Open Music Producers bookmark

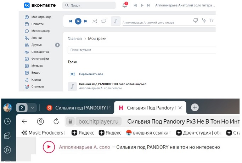(x=44, y=133)
